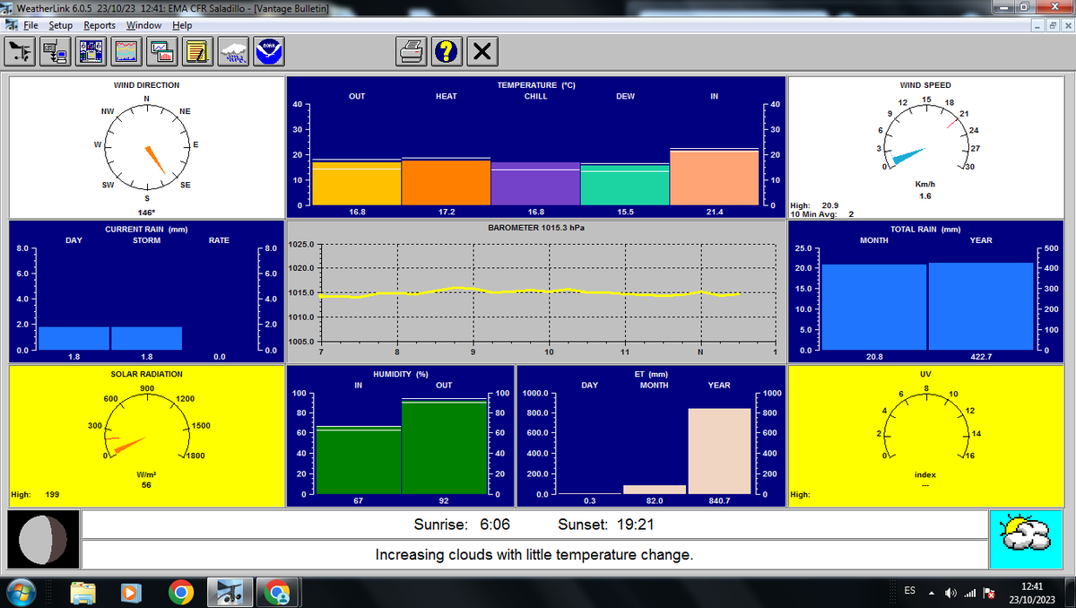Screen dimensions: 1076x608
Task: Open the Action Center flag icon
Action: (990, 593)
